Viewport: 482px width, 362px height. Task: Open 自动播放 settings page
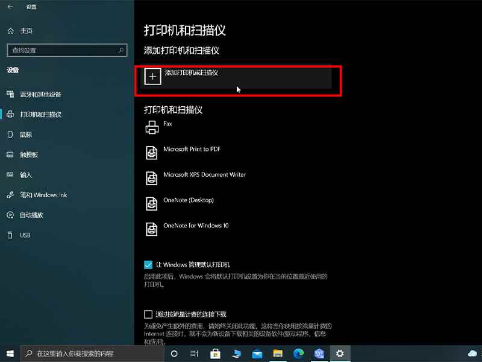coord(31,215)
